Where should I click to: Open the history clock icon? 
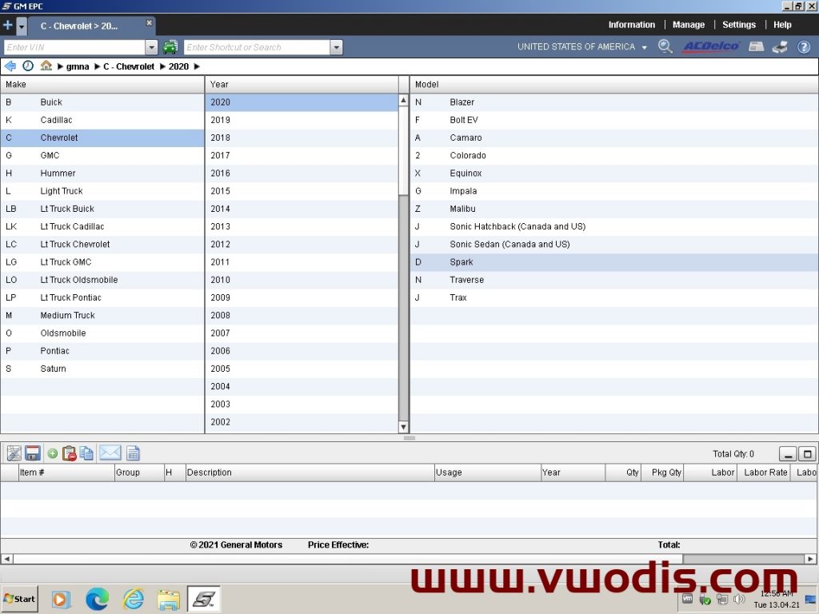[x=28, y=66]
